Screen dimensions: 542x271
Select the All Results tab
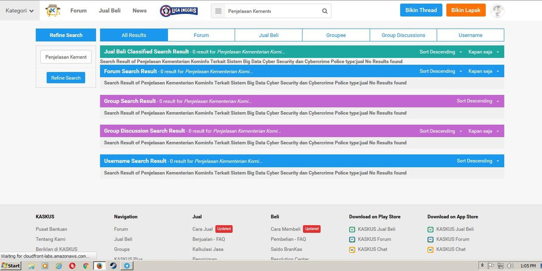[134, 35]
